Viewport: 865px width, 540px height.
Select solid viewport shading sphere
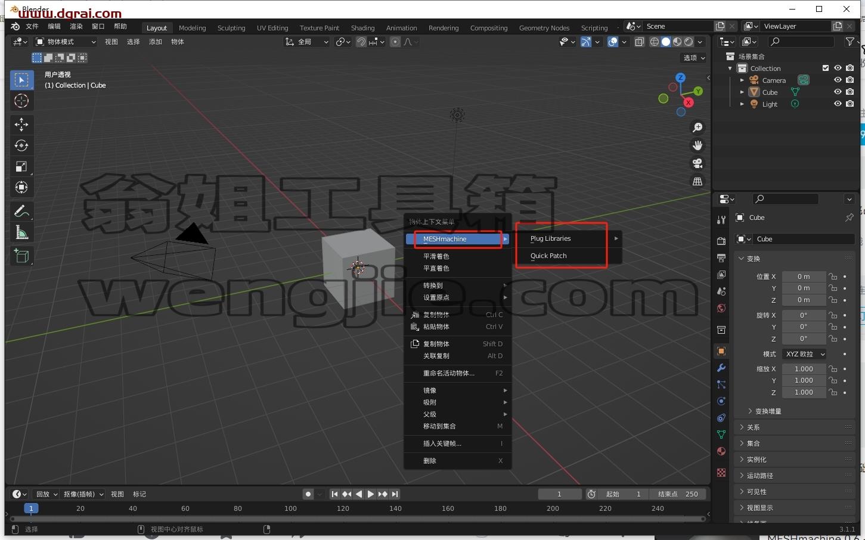pyautogui.click(x=666, y=42)
